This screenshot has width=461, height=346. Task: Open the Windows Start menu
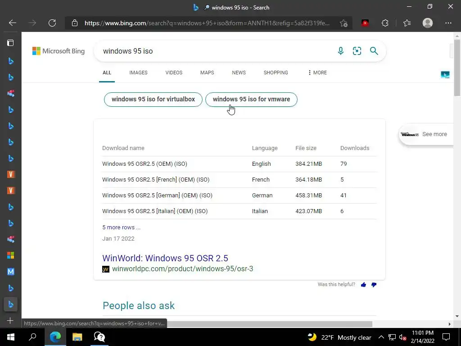pyautogui.click(x=11, y=337)
